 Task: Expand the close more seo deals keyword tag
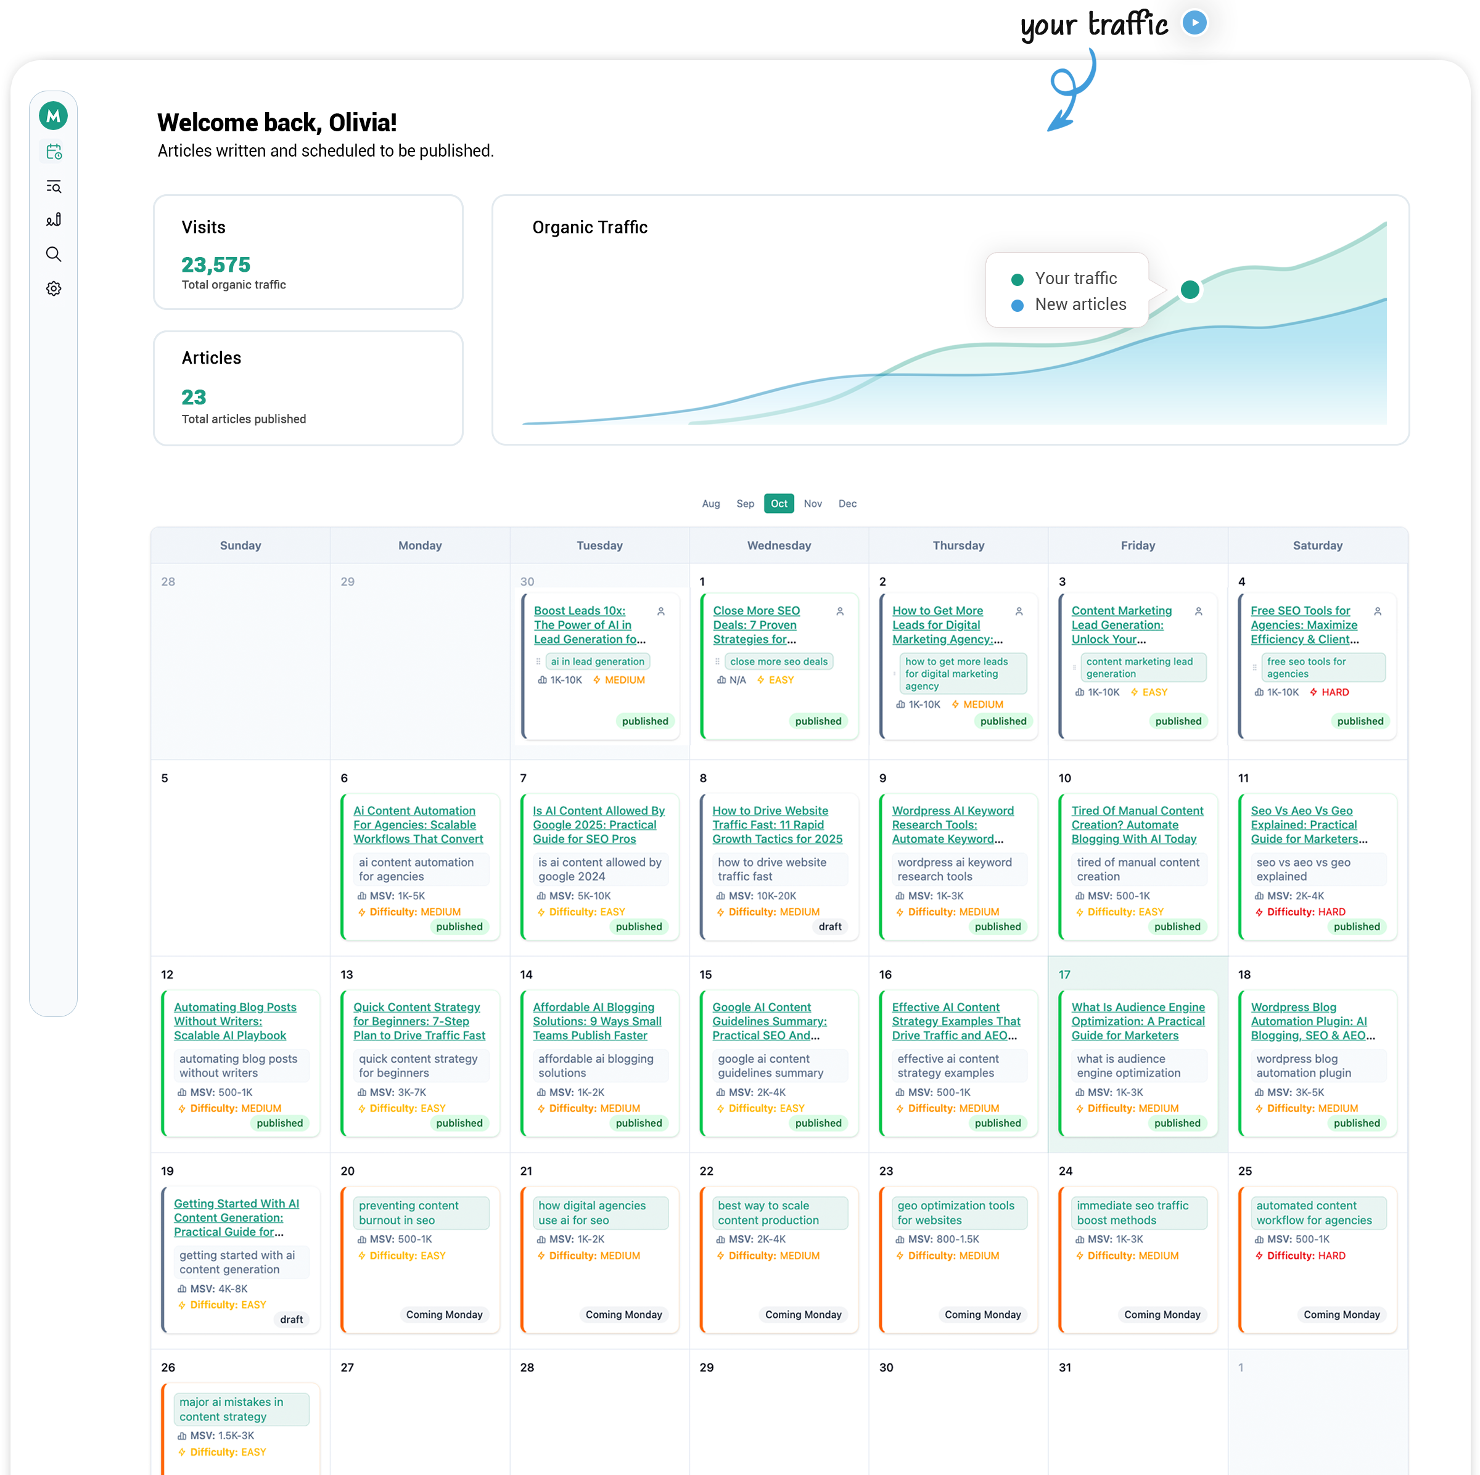(x=778, y=661)
